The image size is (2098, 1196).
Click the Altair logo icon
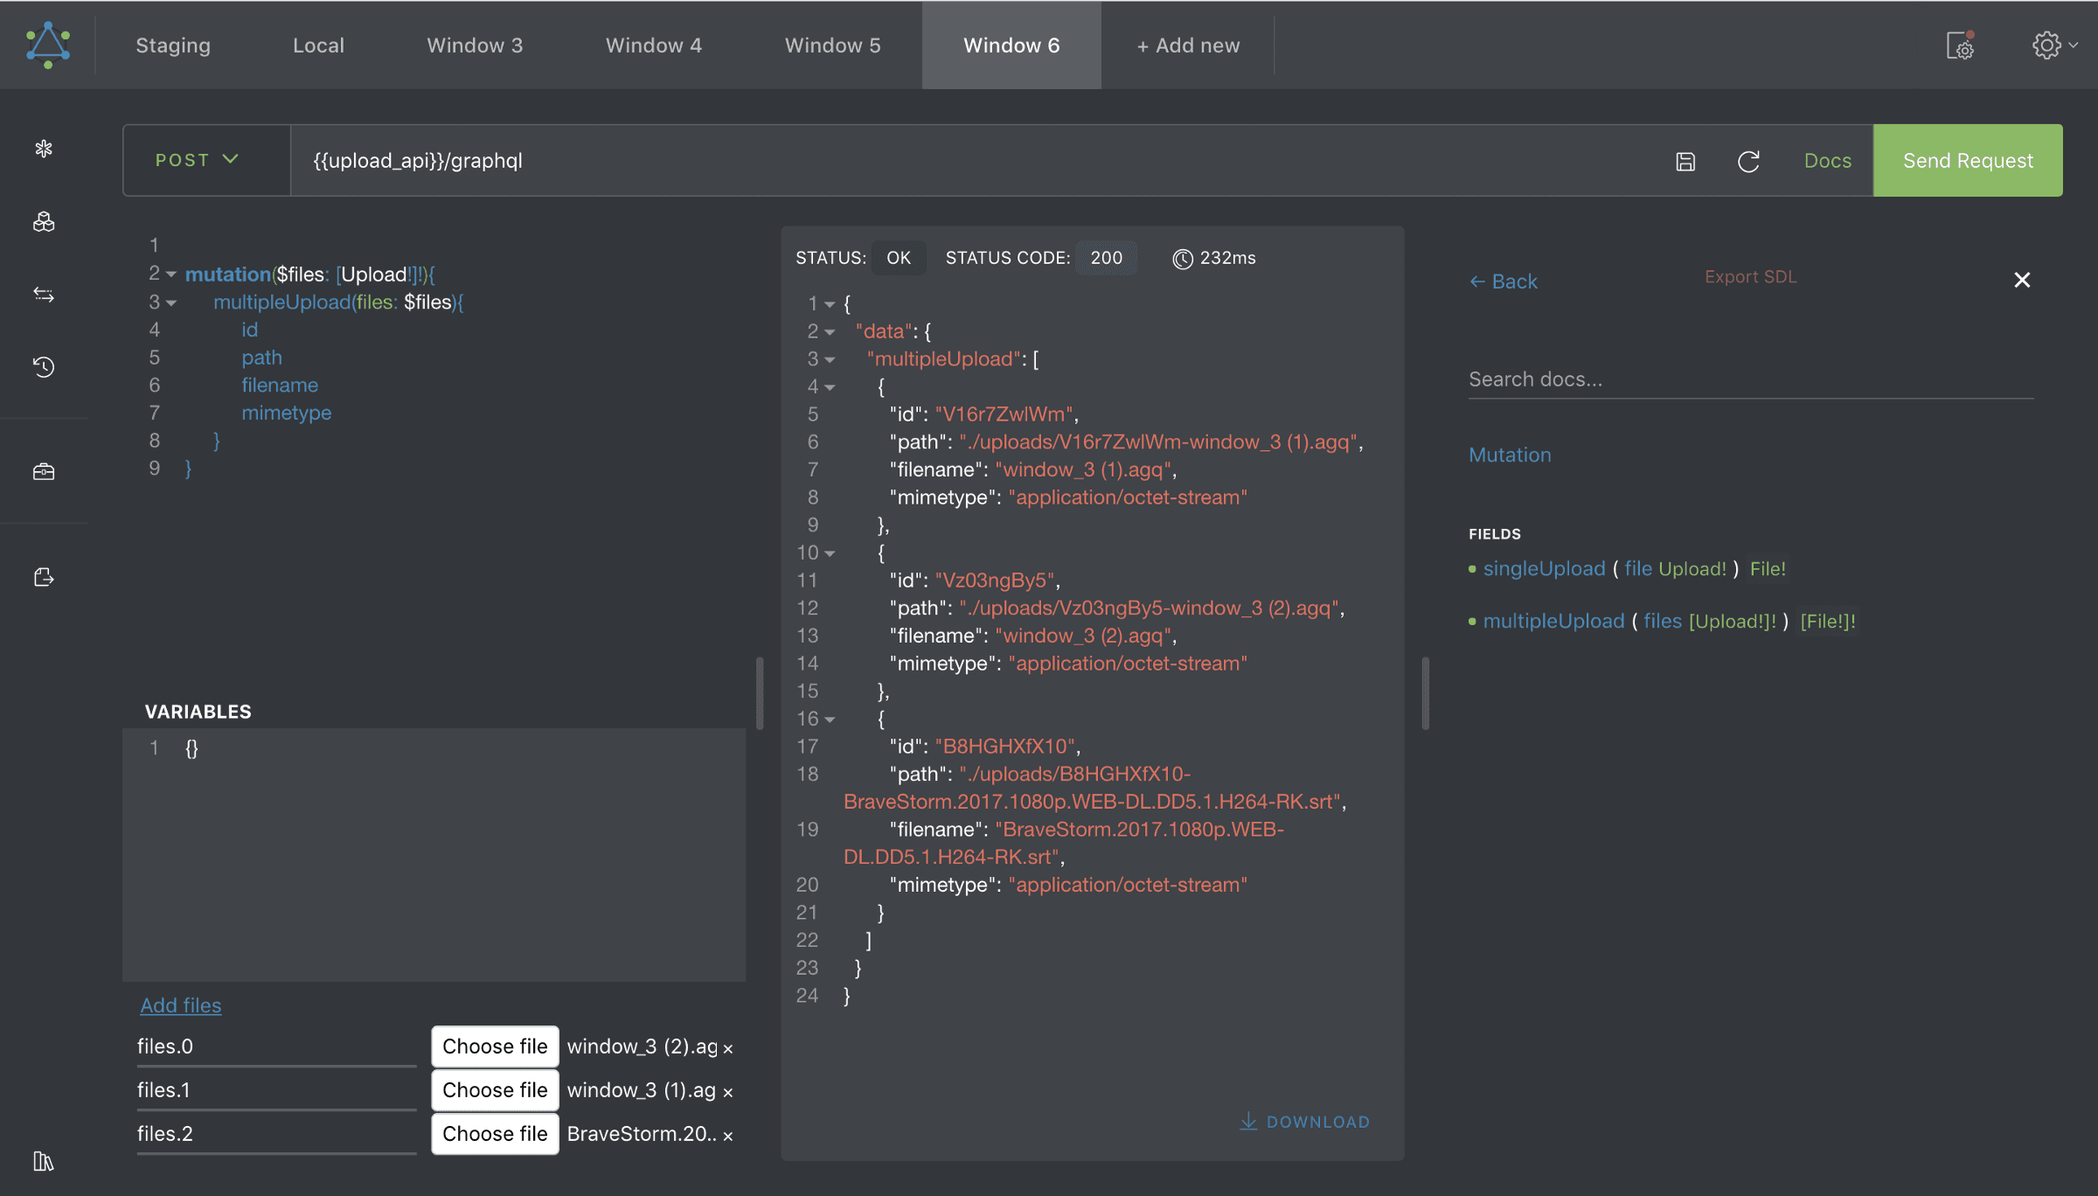[x=48, y=45]
